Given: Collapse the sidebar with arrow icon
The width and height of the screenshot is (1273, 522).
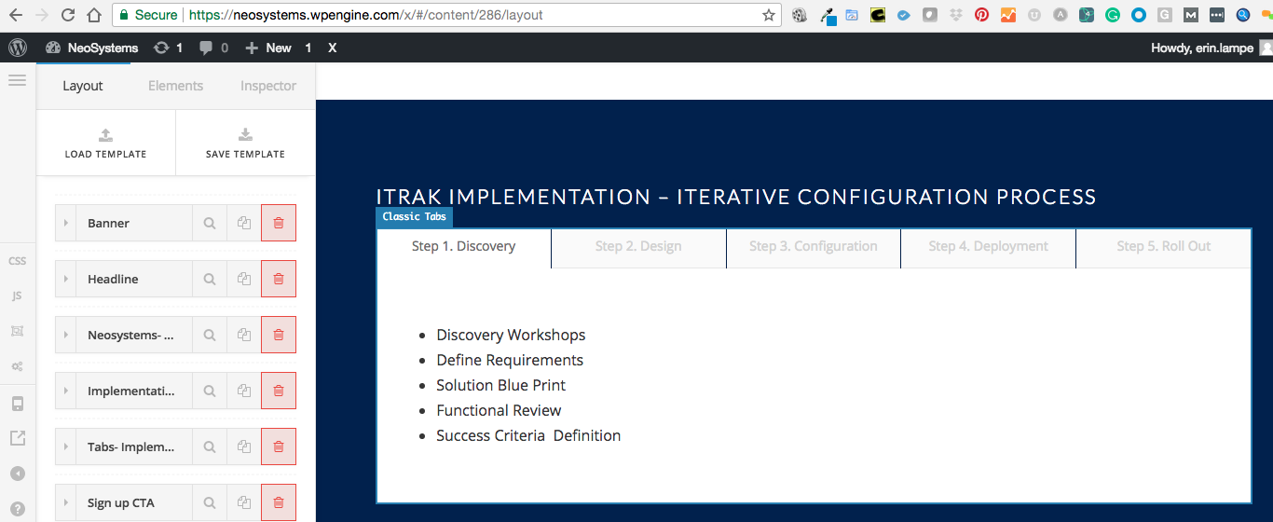Looking at the screenshot, I should (x=17, y=474).
